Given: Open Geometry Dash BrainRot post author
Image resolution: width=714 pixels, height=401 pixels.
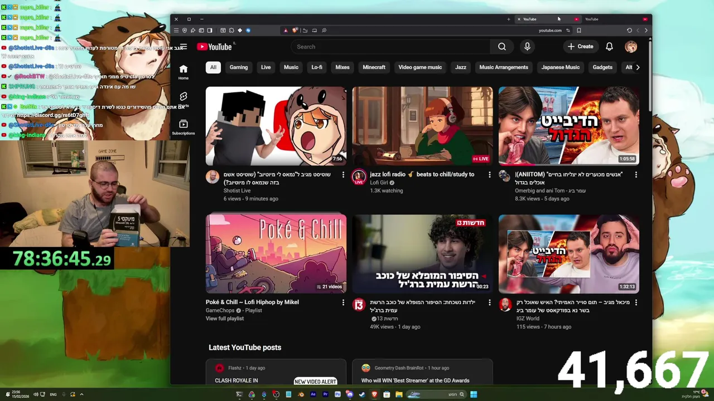Looking at the screenshot, I should [400, 368].
